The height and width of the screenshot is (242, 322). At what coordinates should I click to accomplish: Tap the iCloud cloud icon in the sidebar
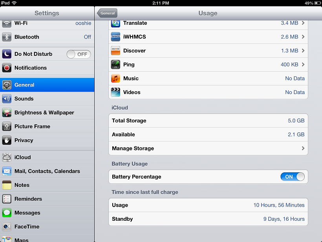click(7, 157)
